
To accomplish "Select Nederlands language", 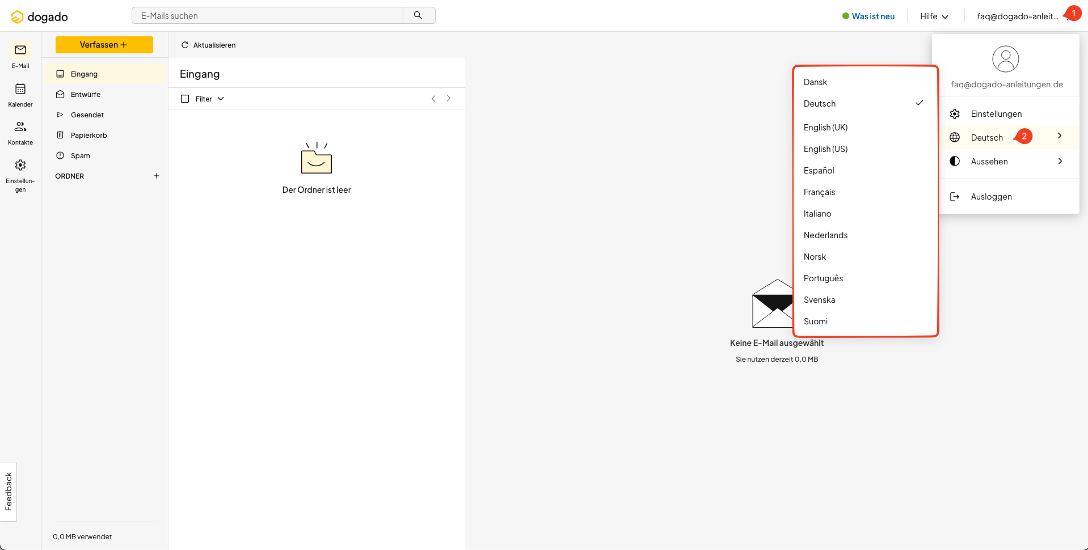I will (866, 235).
